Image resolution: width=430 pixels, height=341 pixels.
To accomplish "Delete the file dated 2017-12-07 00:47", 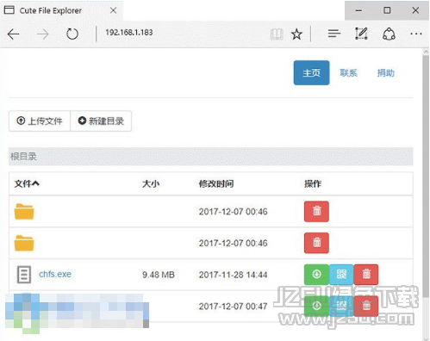I will click(x=366, y=306).
